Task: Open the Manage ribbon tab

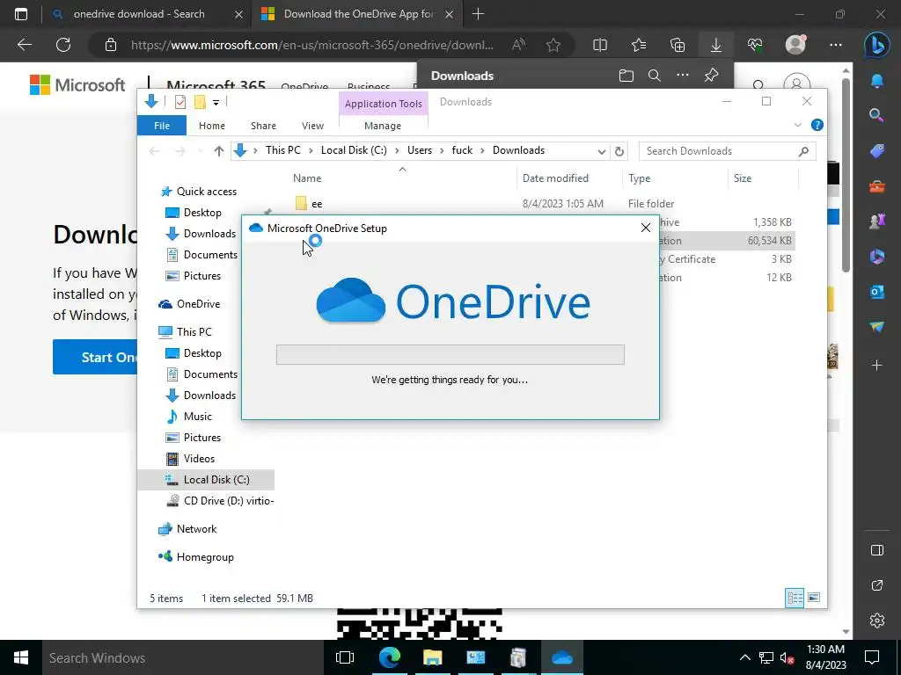Action: point(383,126)
